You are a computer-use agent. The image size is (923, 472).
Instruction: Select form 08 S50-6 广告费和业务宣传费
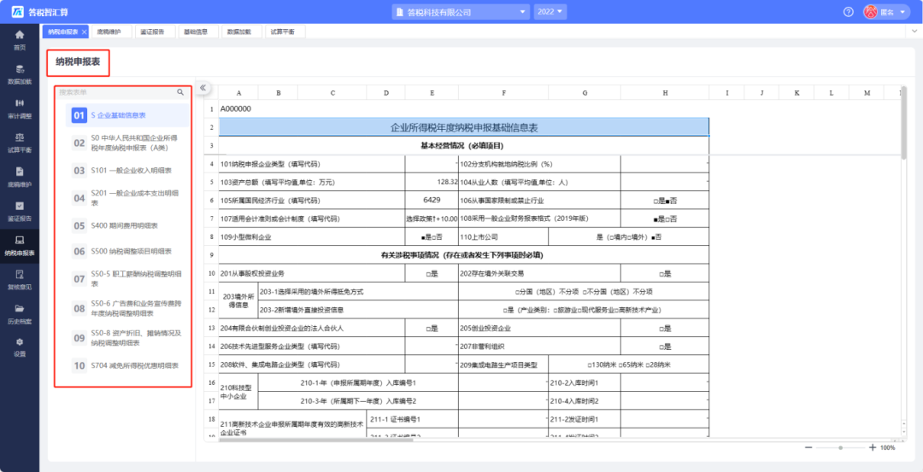pos(127,308)
